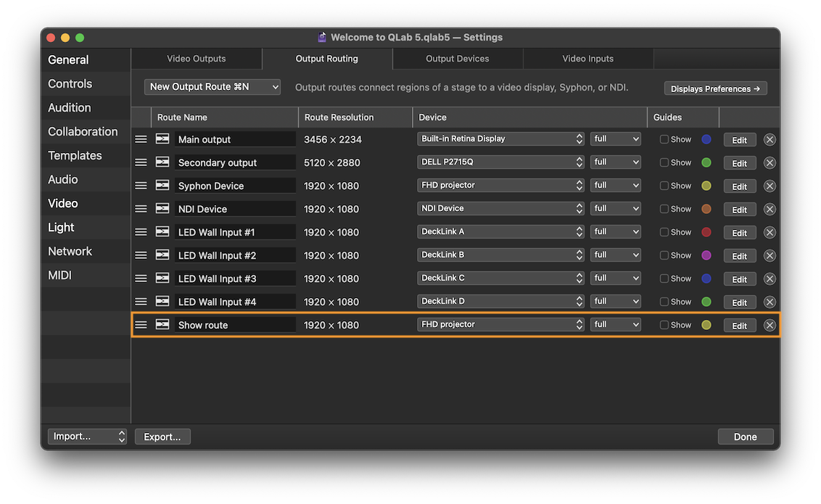
Task: Click the purple guide color swatch for LED Wall Input #2
Action: click(706, 255)
